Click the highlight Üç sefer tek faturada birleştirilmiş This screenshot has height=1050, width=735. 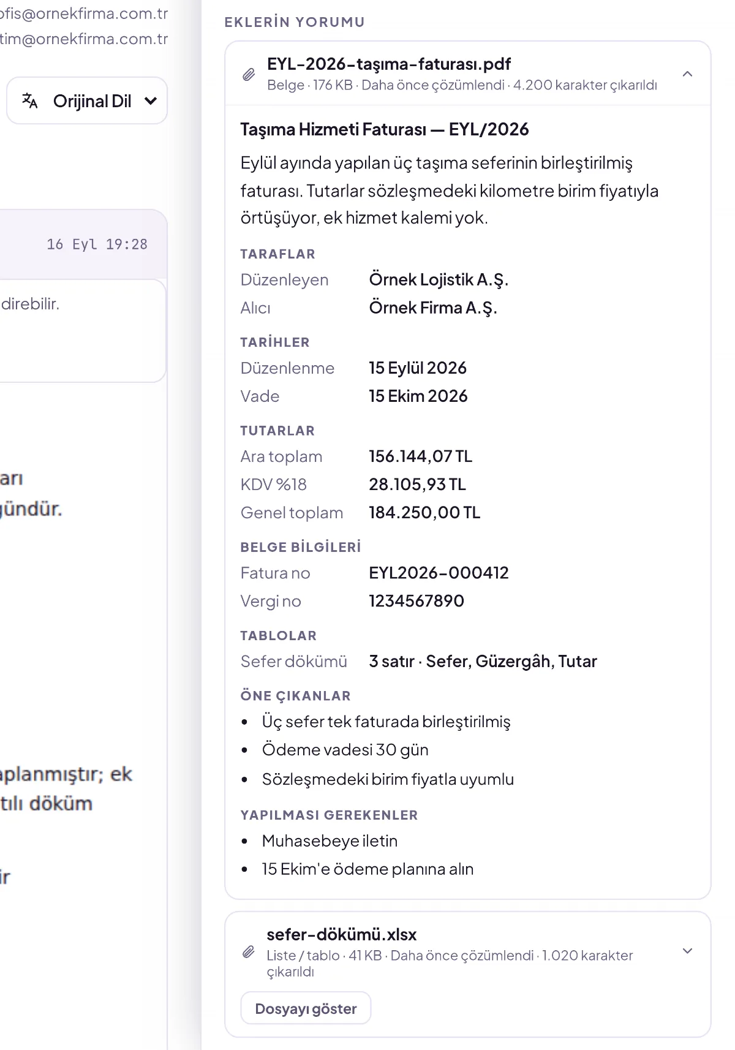386,722
